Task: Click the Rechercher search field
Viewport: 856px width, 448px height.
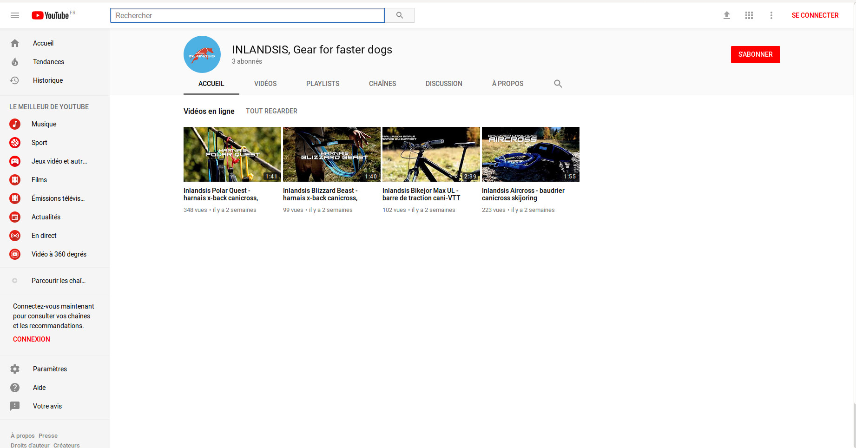Action: click(x=247, y=15)
